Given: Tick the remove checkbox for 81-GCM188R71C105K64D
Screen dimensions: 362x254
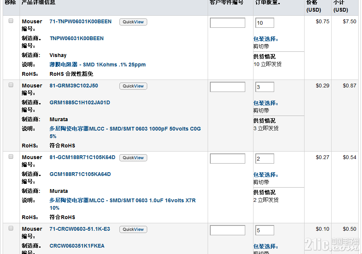Looking at the screenshot, I should pos(11,157).
